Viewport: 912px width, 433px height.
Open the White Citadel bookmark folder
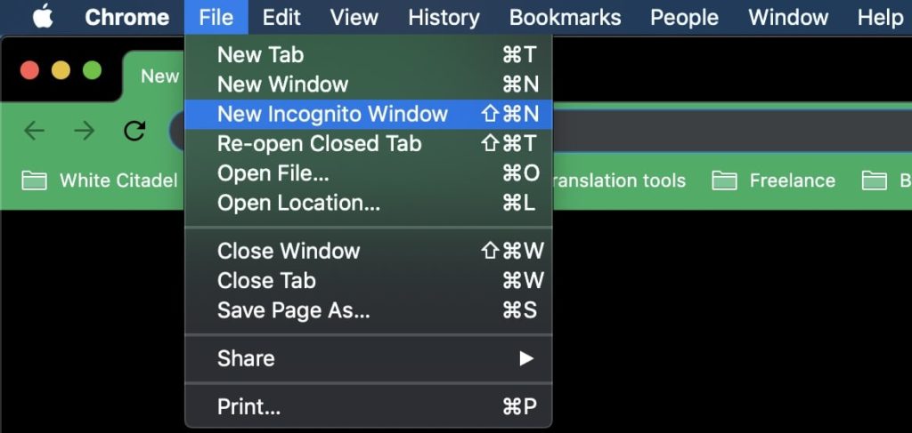pyautogui.click(x=99, y=180)
